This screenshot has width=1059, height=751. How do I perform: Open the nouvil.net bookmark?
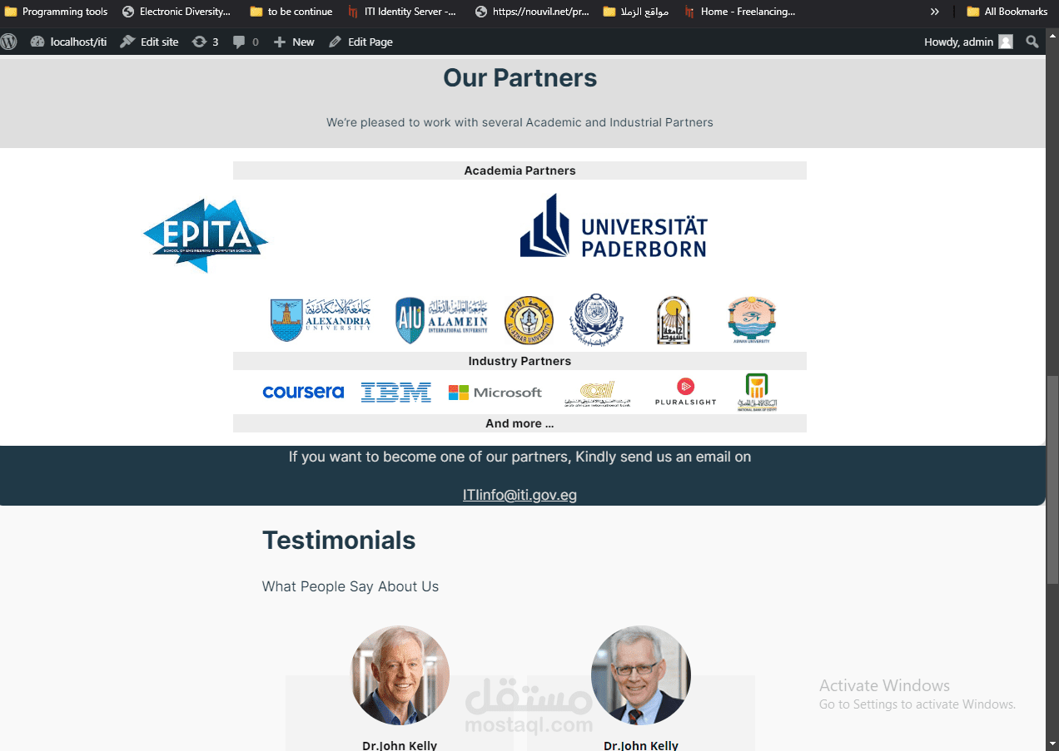tap(532, 12)
